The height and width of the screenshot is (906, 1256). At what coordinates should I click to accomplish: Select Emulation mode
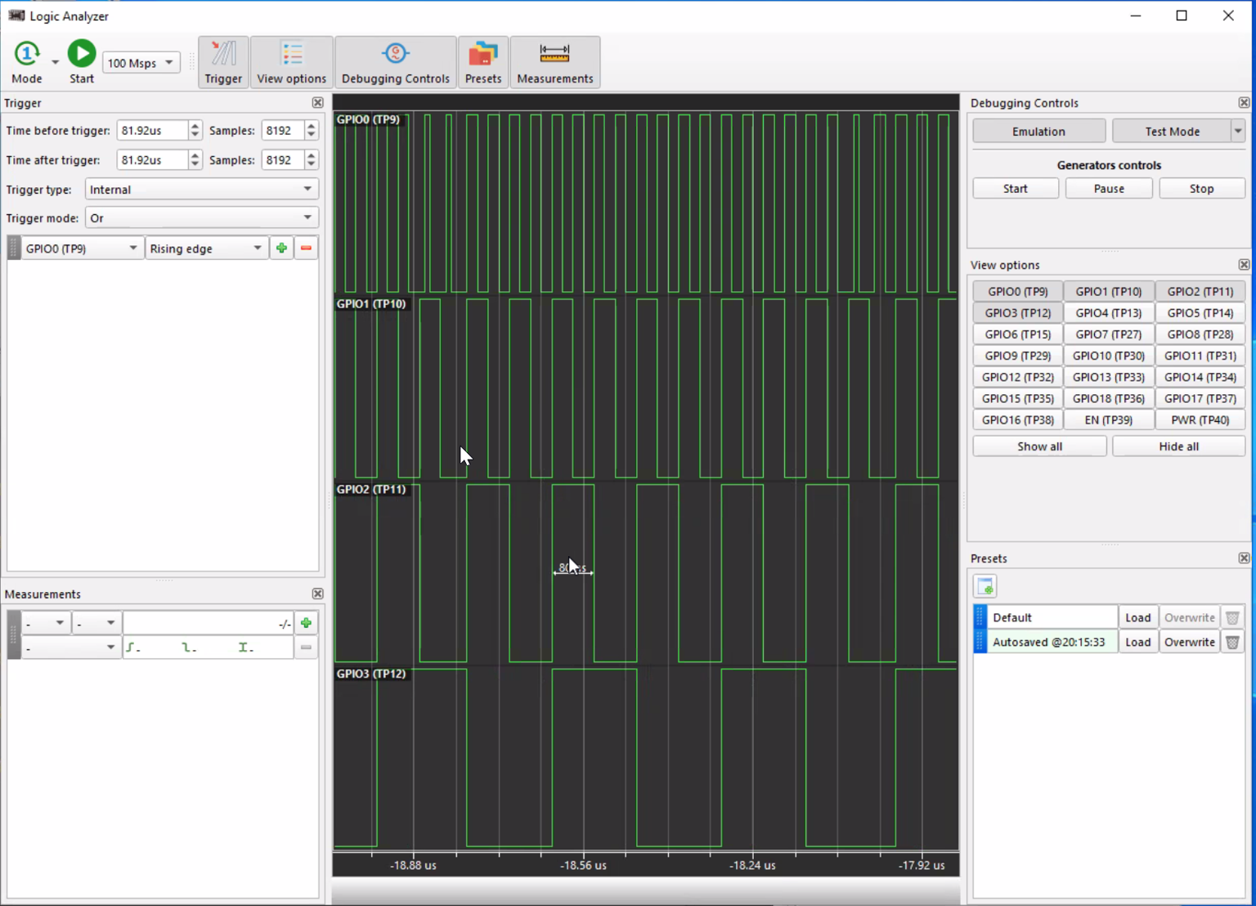pos(1038,131)
